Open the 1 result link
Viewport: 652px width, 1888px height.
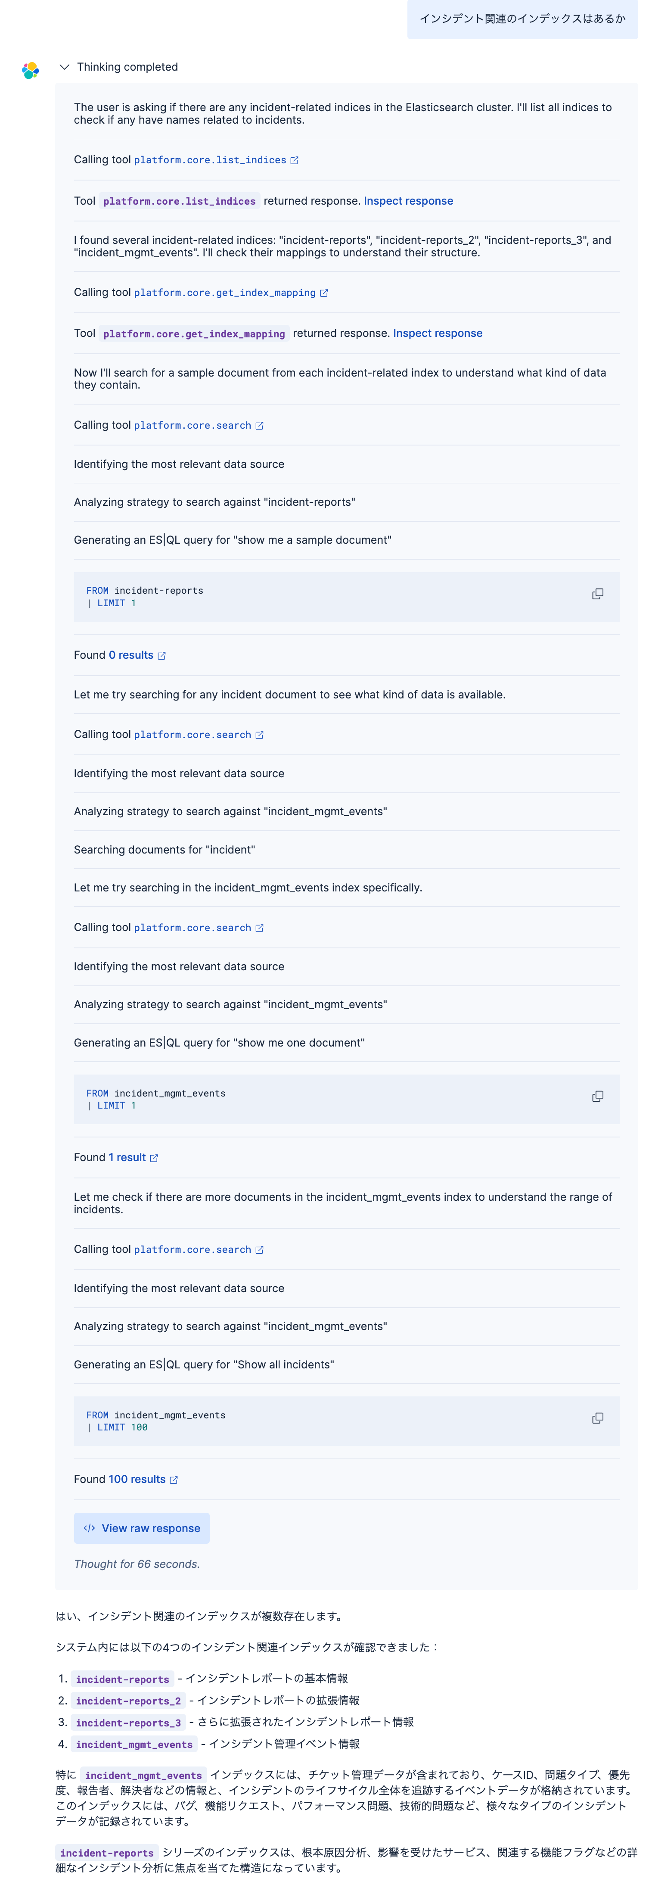[x=127, y=1157]
